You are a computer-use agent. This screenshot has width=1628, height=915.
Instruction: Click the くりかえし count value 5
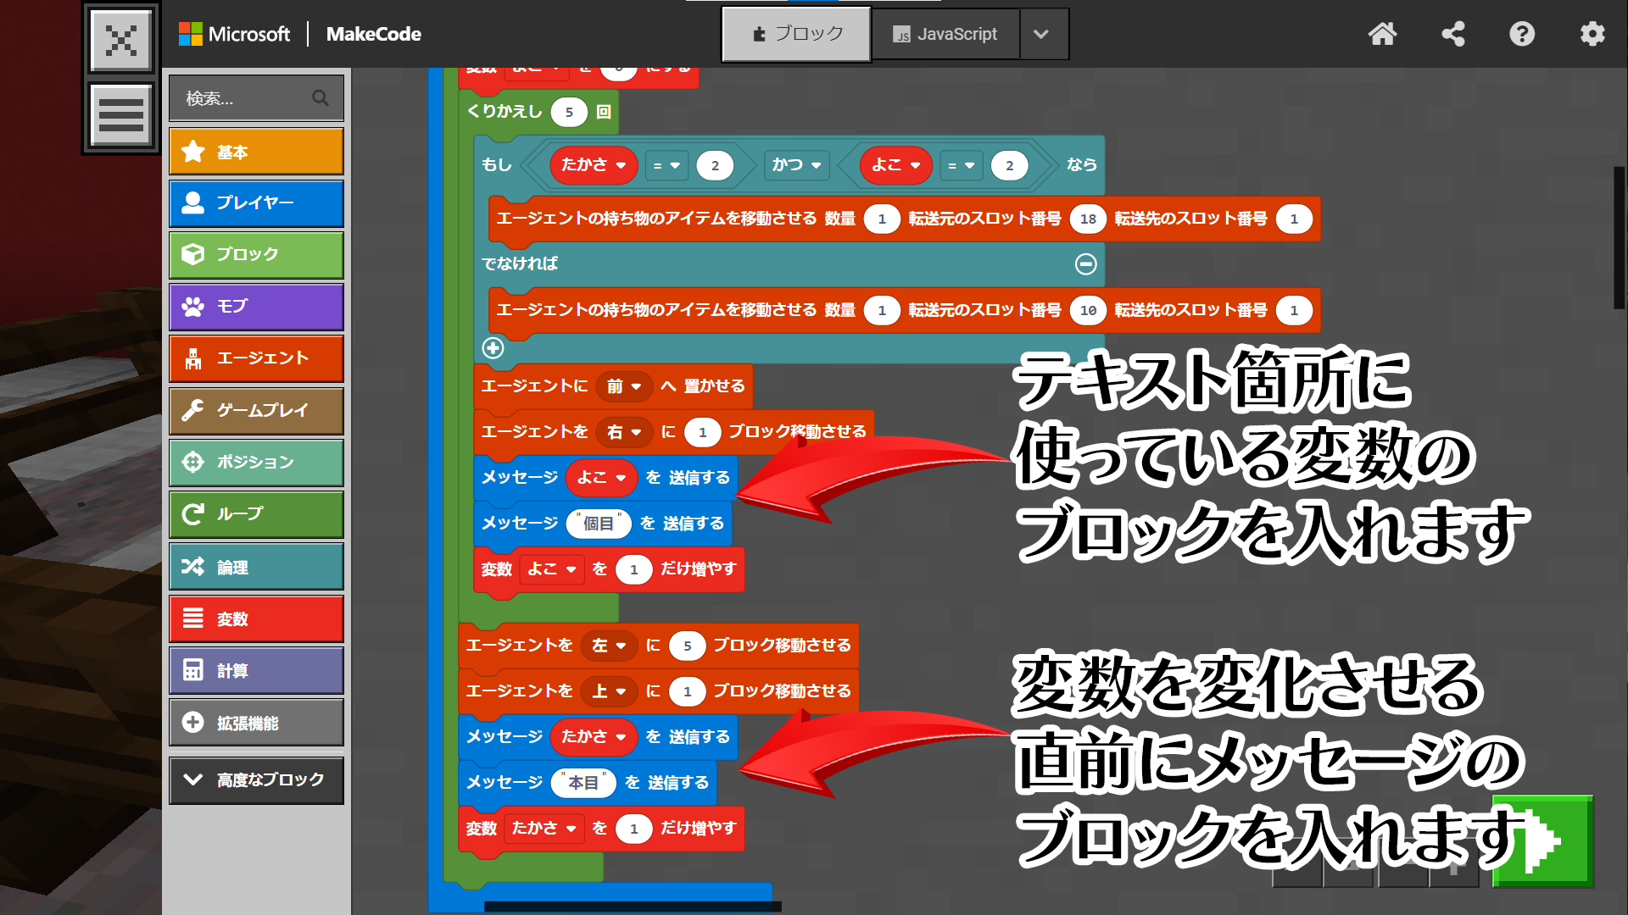click(569, 112)
